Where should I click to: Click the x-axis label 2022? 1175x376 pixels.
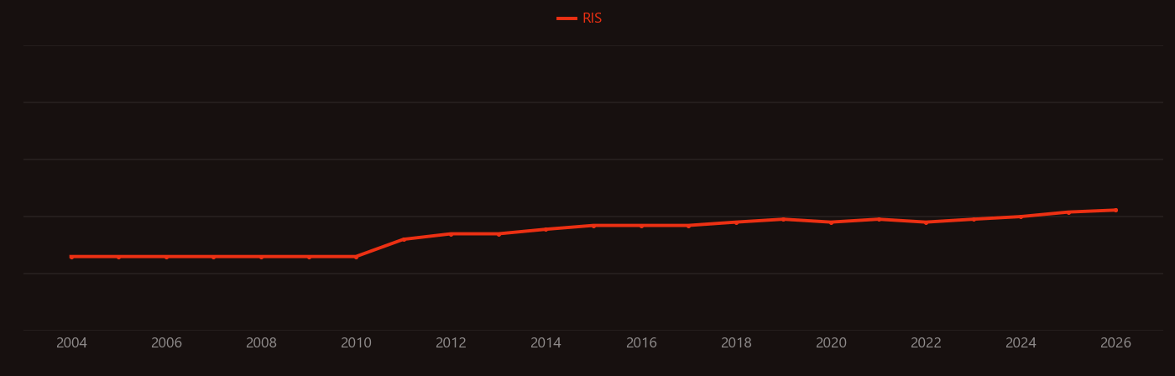926,343
